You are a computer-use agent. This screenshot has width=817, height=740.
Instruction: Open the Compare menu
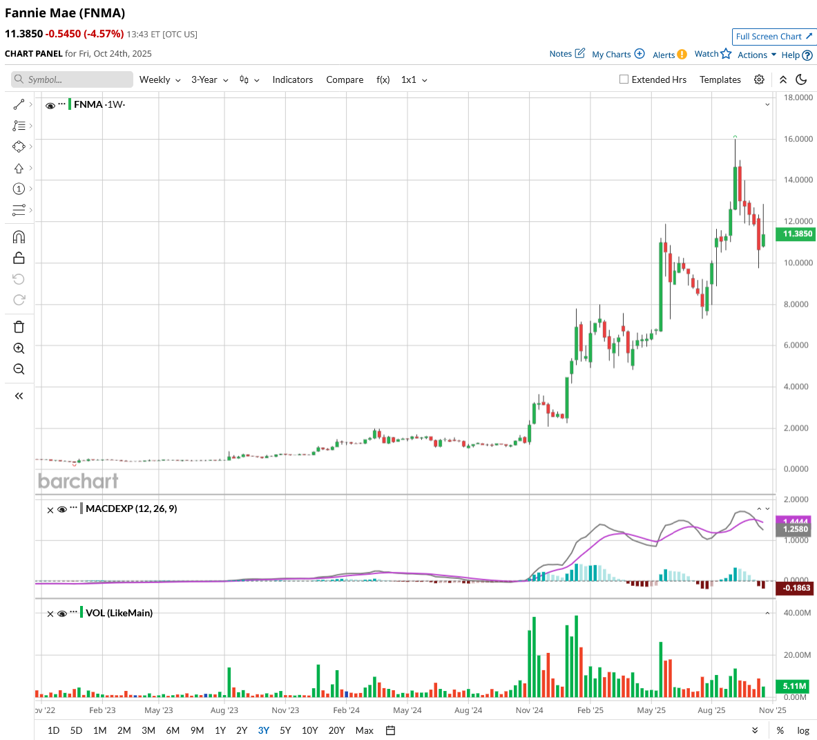click(345, 79)
